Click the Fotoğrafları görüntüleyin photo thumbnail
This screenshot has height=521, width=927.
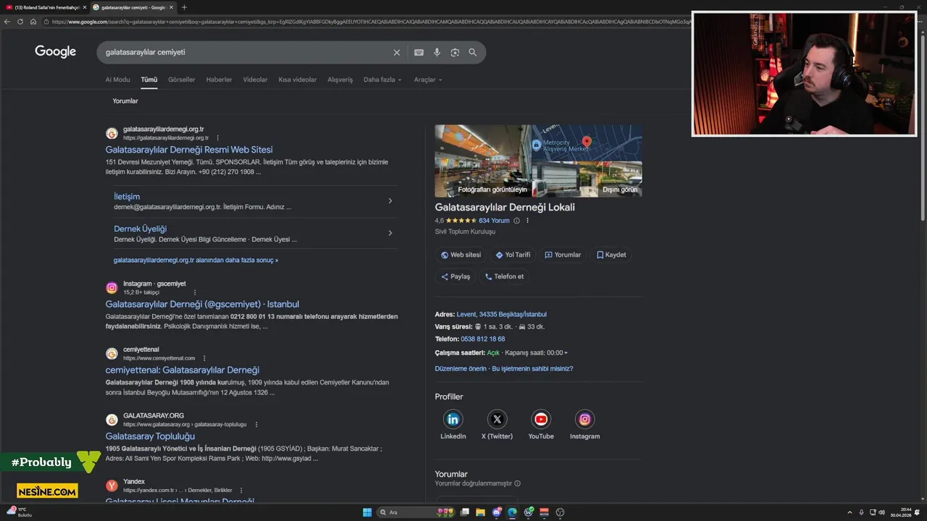click(483, 161)
